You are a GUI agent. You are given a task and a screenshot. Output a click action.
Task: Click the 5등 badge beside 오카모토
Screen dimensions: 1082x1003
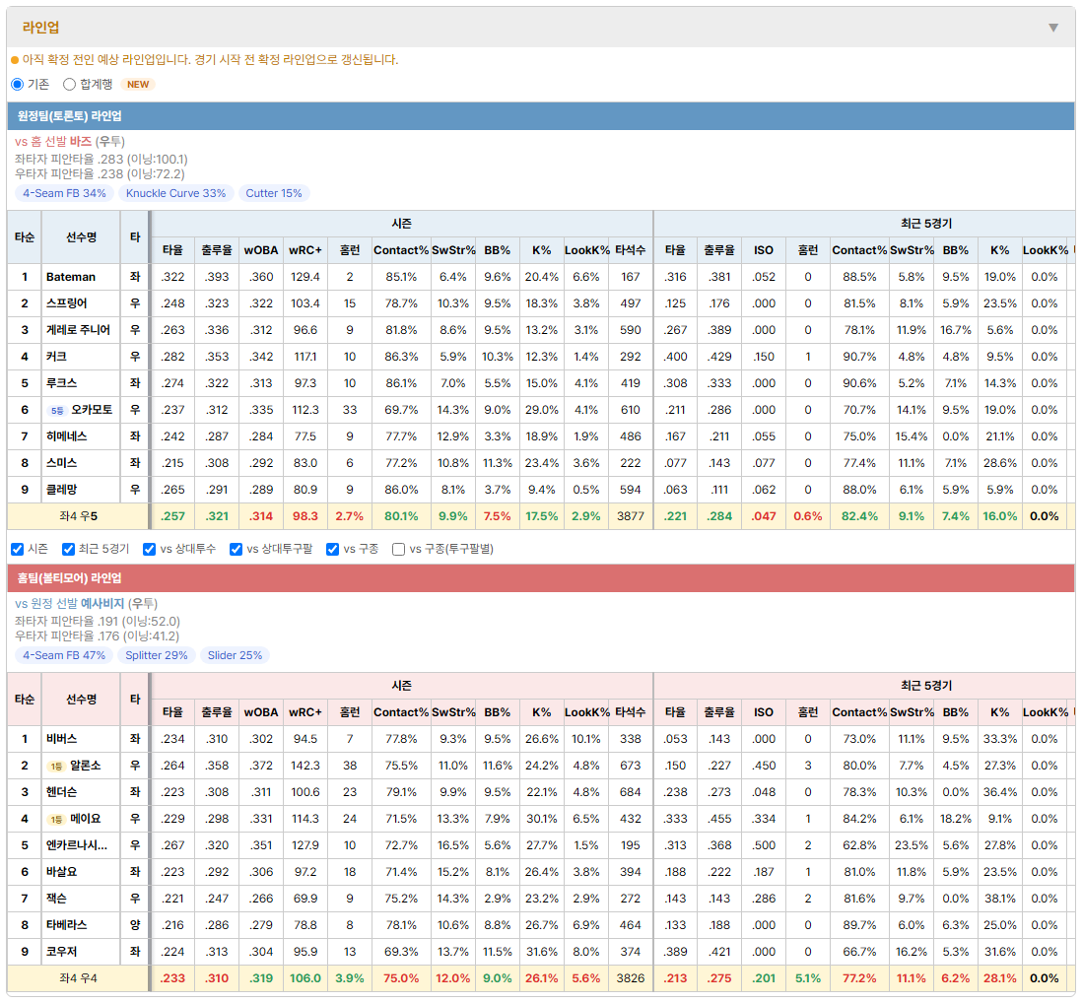(57, 411)
